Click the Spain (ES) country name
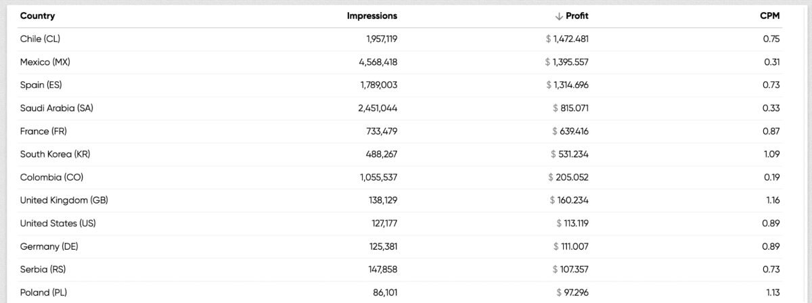The height and width of the screenshot is (303, 812). click(41, 85)
